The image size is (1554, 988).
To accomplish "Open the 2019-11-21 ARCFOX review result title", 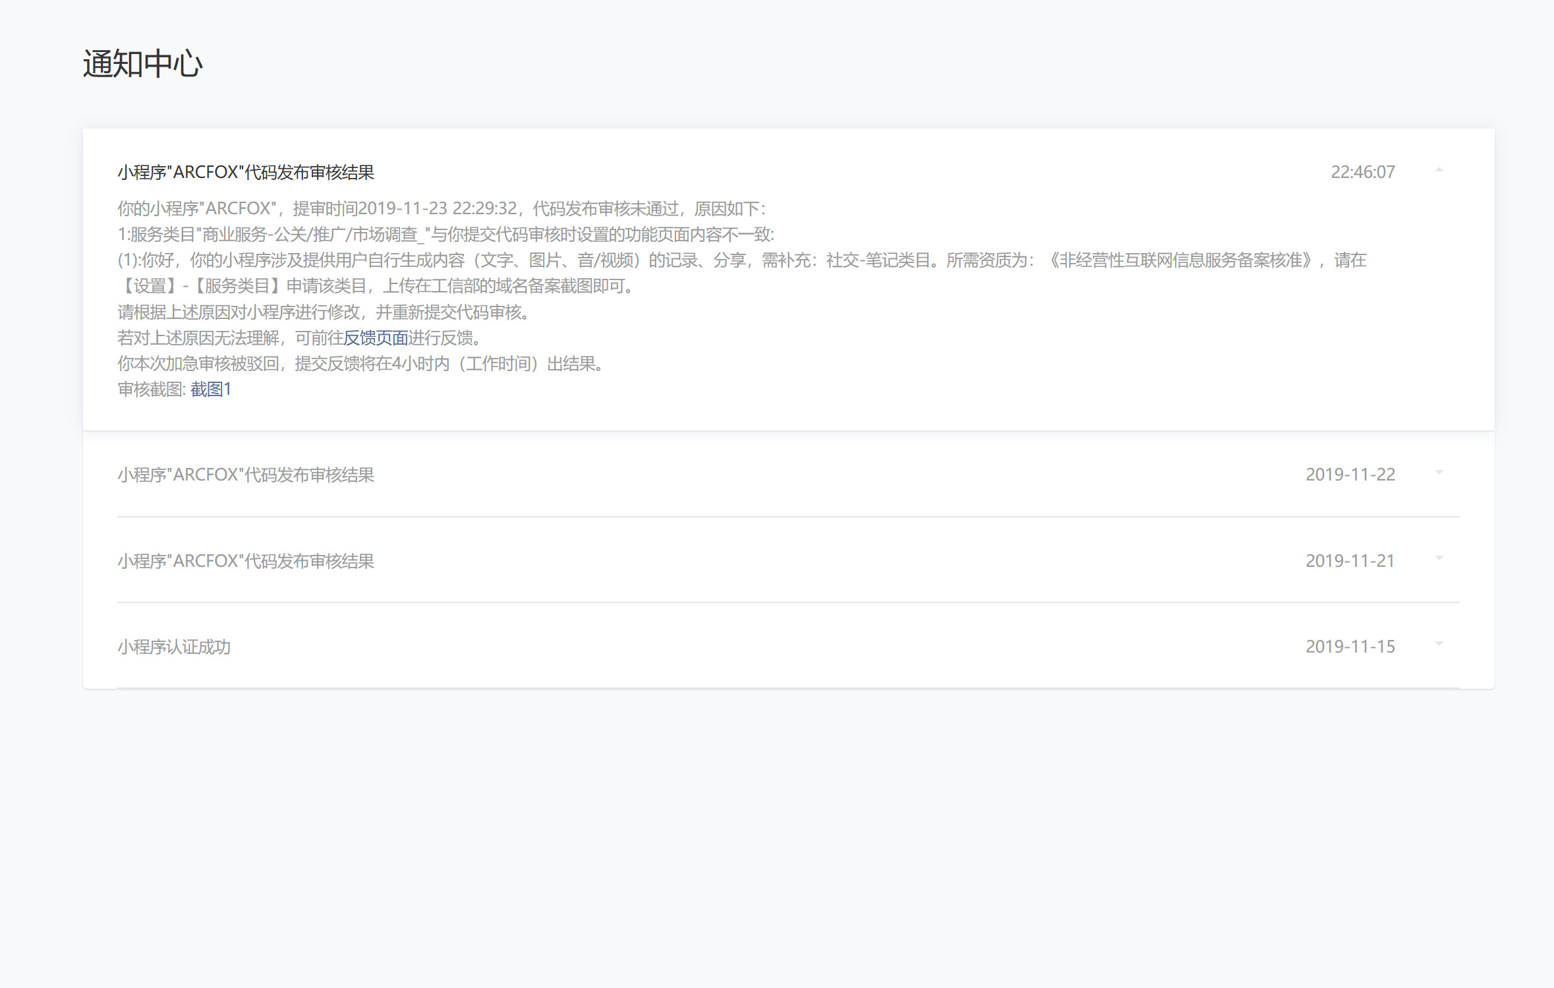I will 246,561.
